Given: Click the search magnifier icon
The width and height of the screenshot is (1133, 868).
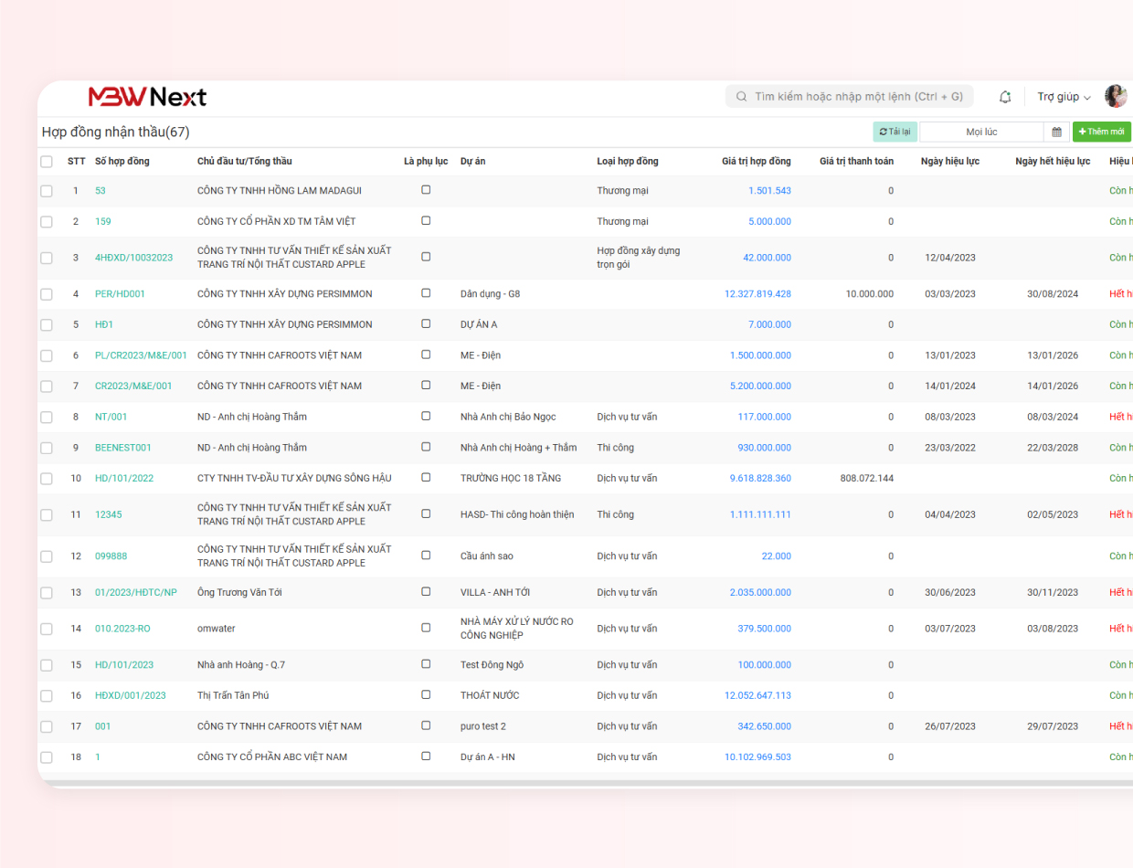Looking at the screenshot, I should pyautogui.click(x=742, y=97).
